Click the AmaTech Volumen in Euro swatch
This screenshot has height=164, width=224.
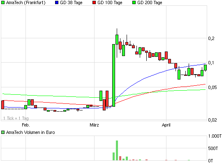3,132
